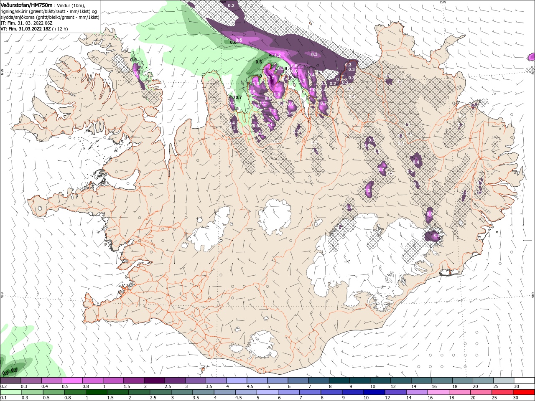This screenshot has width=535, height=401.
Task: Select the deep blue 10–12 rain legend swatch
Action: (x=374, y=392)
